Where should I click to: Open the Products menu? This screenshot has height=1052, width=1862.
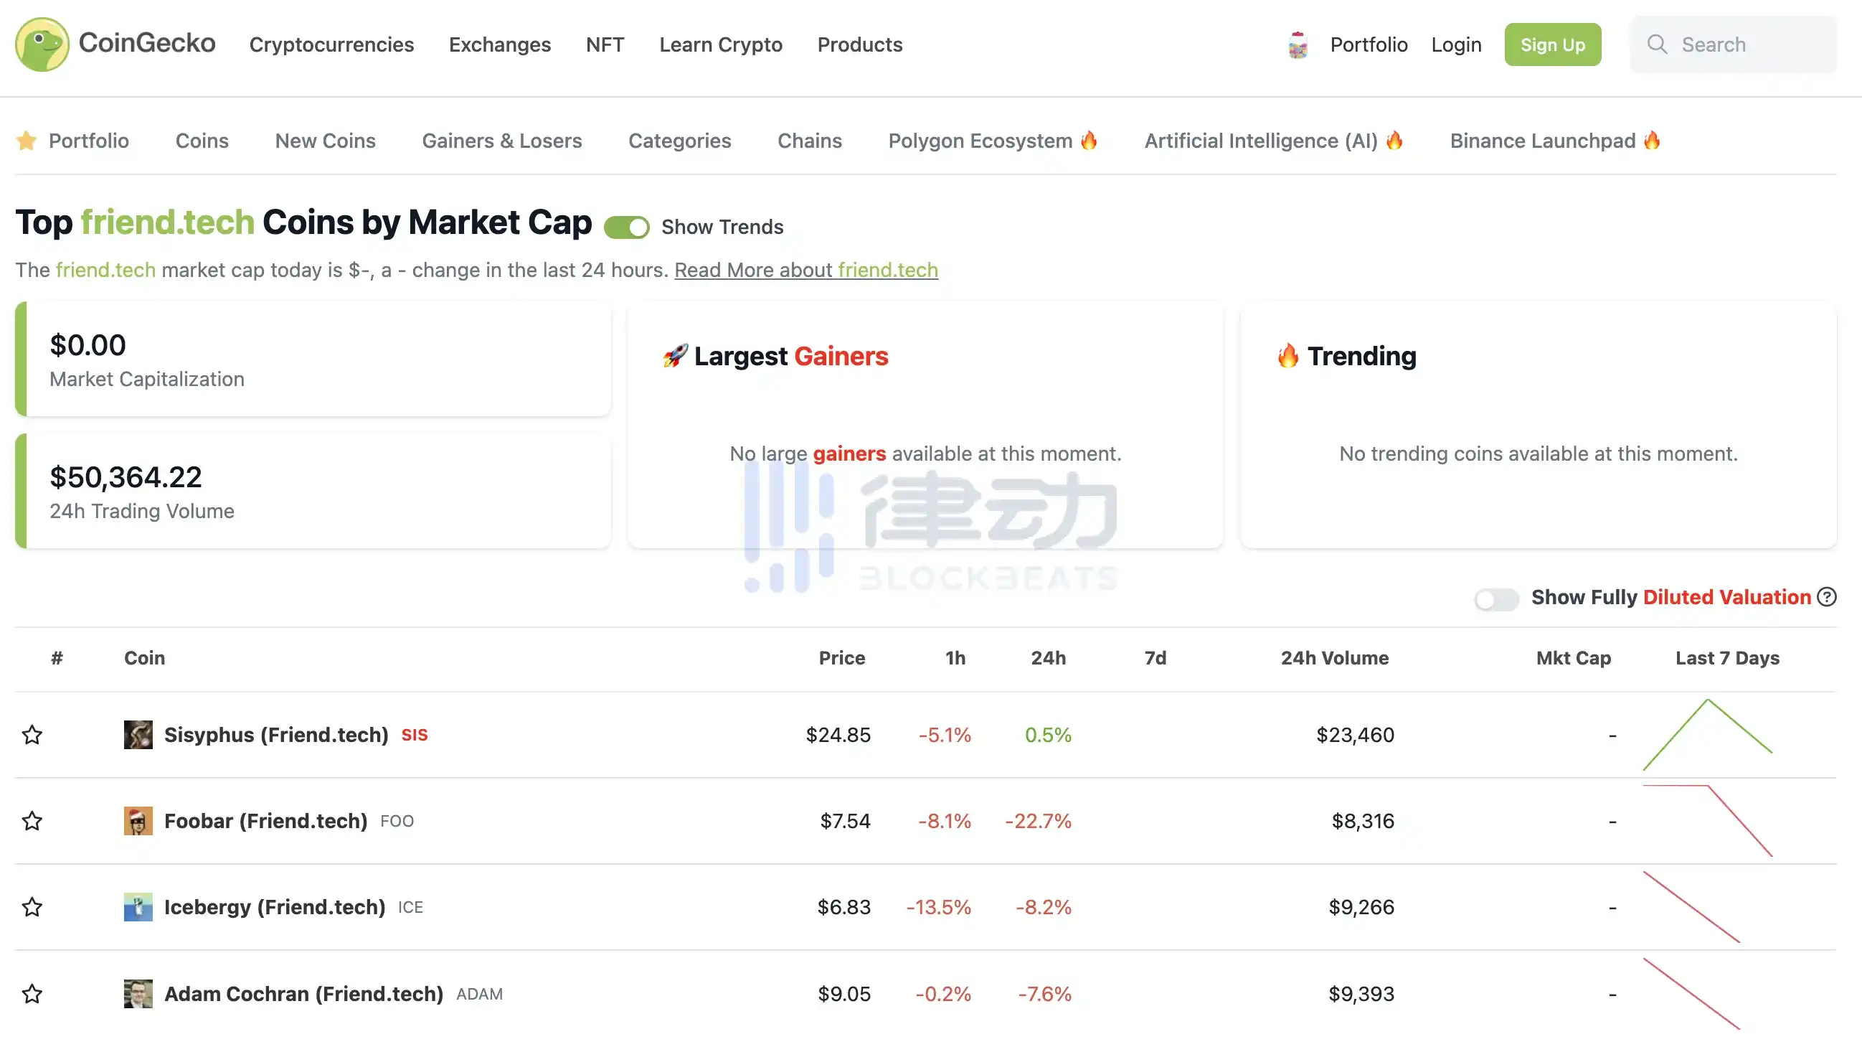(x=859, y=44)
